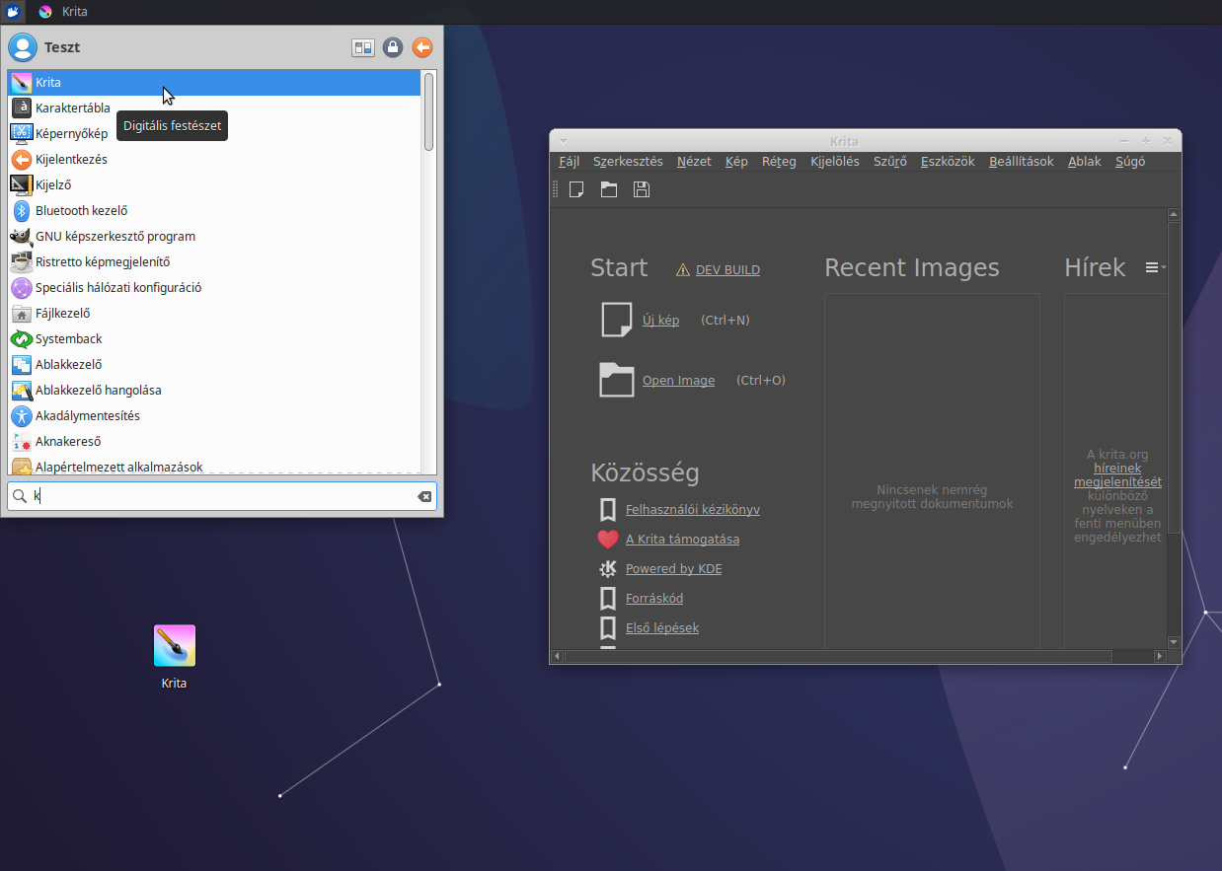Click the KDE gear logo icon
The image size is (1222, 871).
click(x=608, y=569)
